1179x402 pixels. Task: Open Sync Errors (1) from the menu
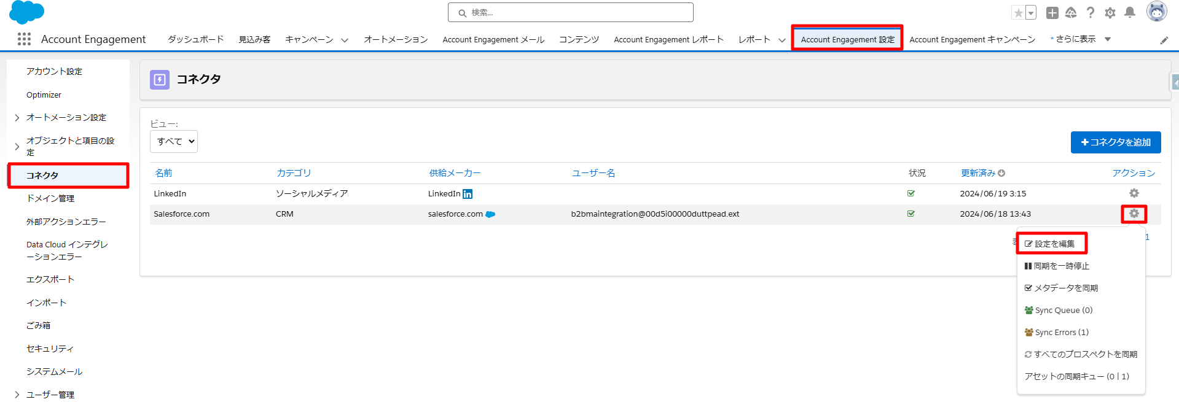coord(1057,332)
